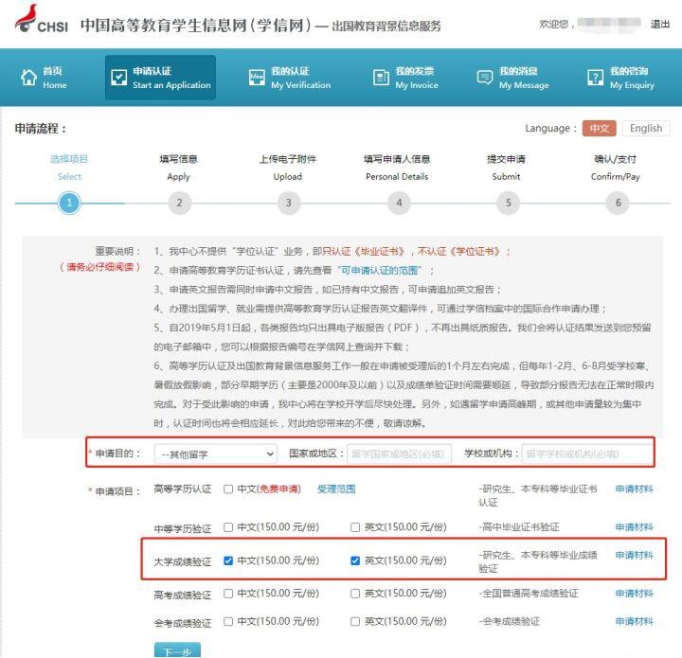Click the My Message chat bubble icon
This screenshot has width=682, height=658.
click(x=485, y=78)
